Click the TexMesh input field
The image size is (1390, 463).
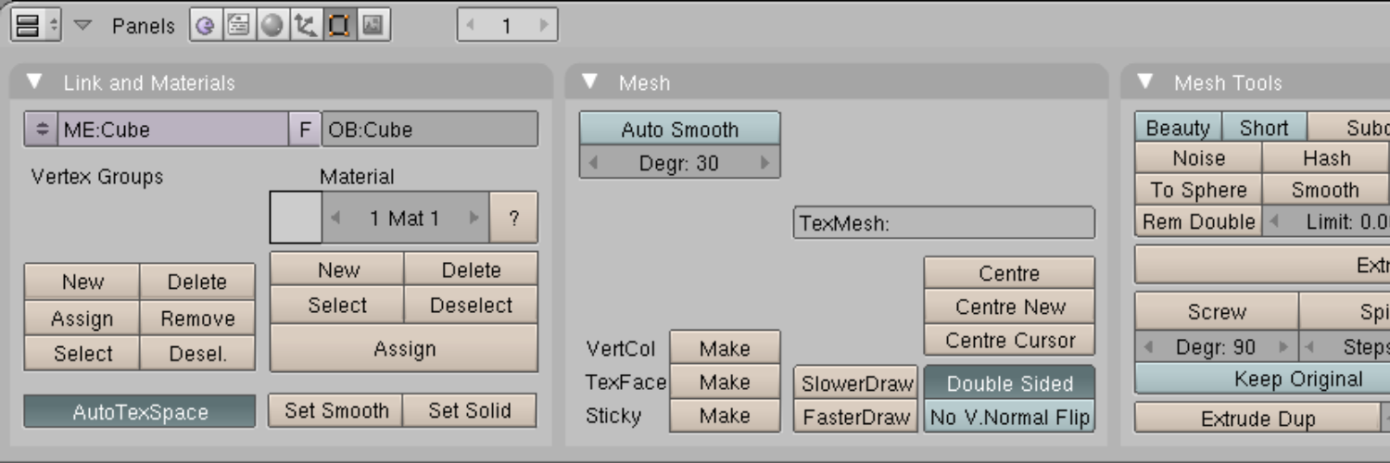click(x=944, y=223)
